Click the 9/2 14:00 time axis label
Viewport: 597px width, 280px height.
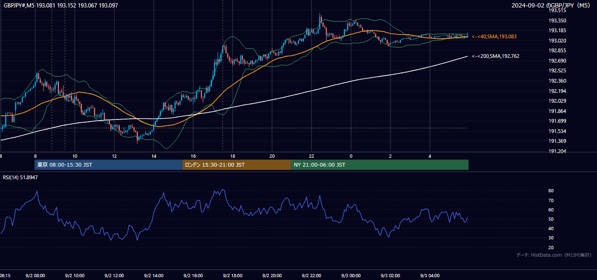pos(154,276)
